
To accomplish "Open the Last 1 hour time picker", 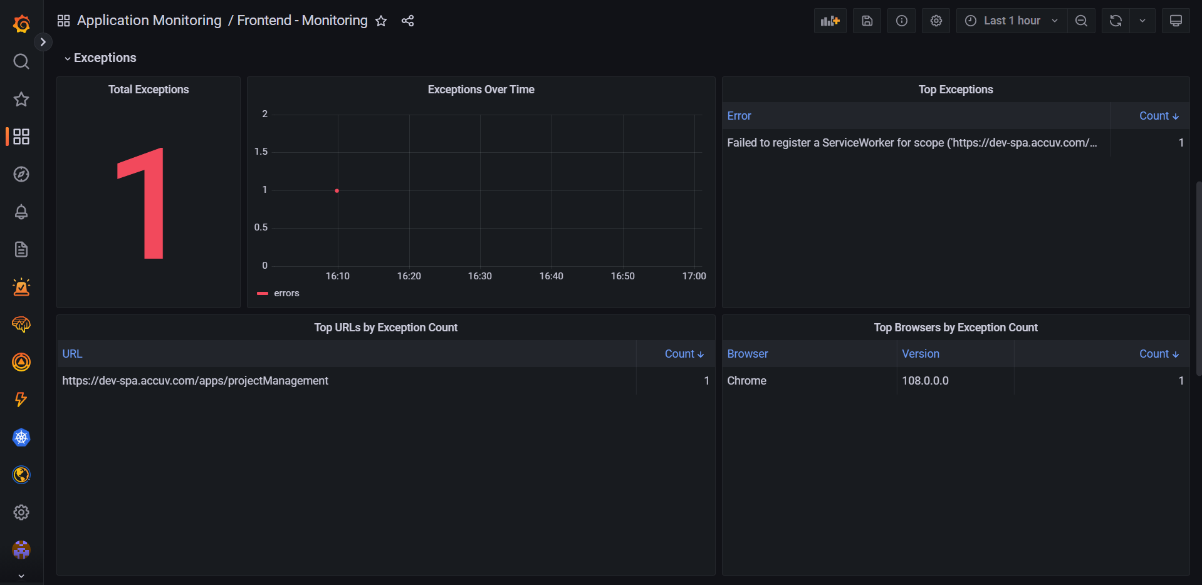I will click(1011, 21).
